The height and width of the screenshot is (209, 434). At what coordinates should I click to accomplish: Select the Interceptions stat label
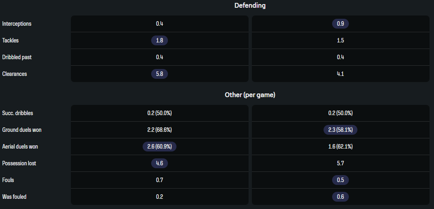[17, 24]
